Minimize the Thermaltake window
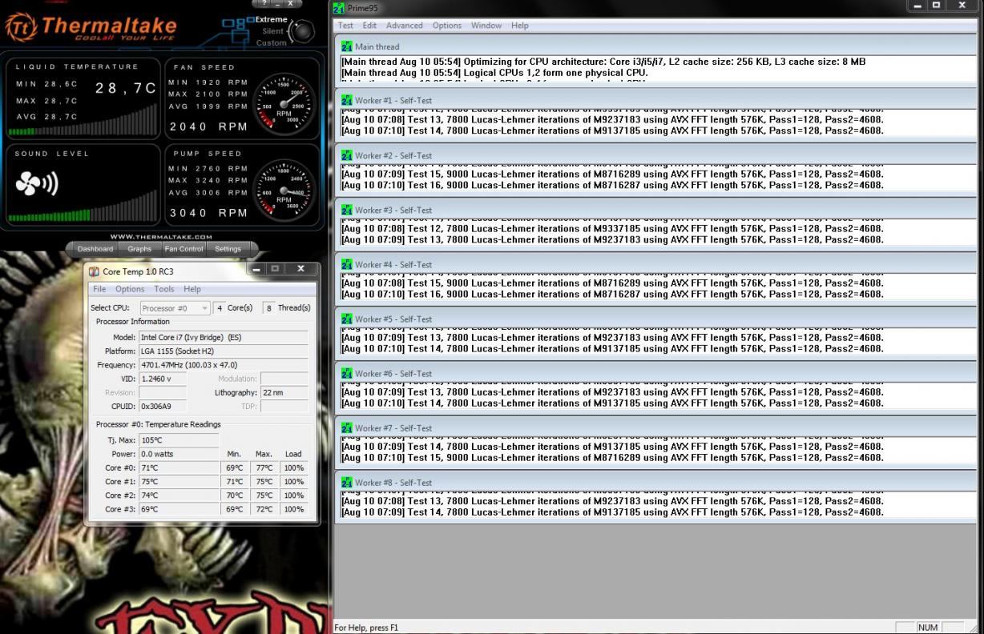Viewport: 984px width, 634px height. tap(278, 4)
